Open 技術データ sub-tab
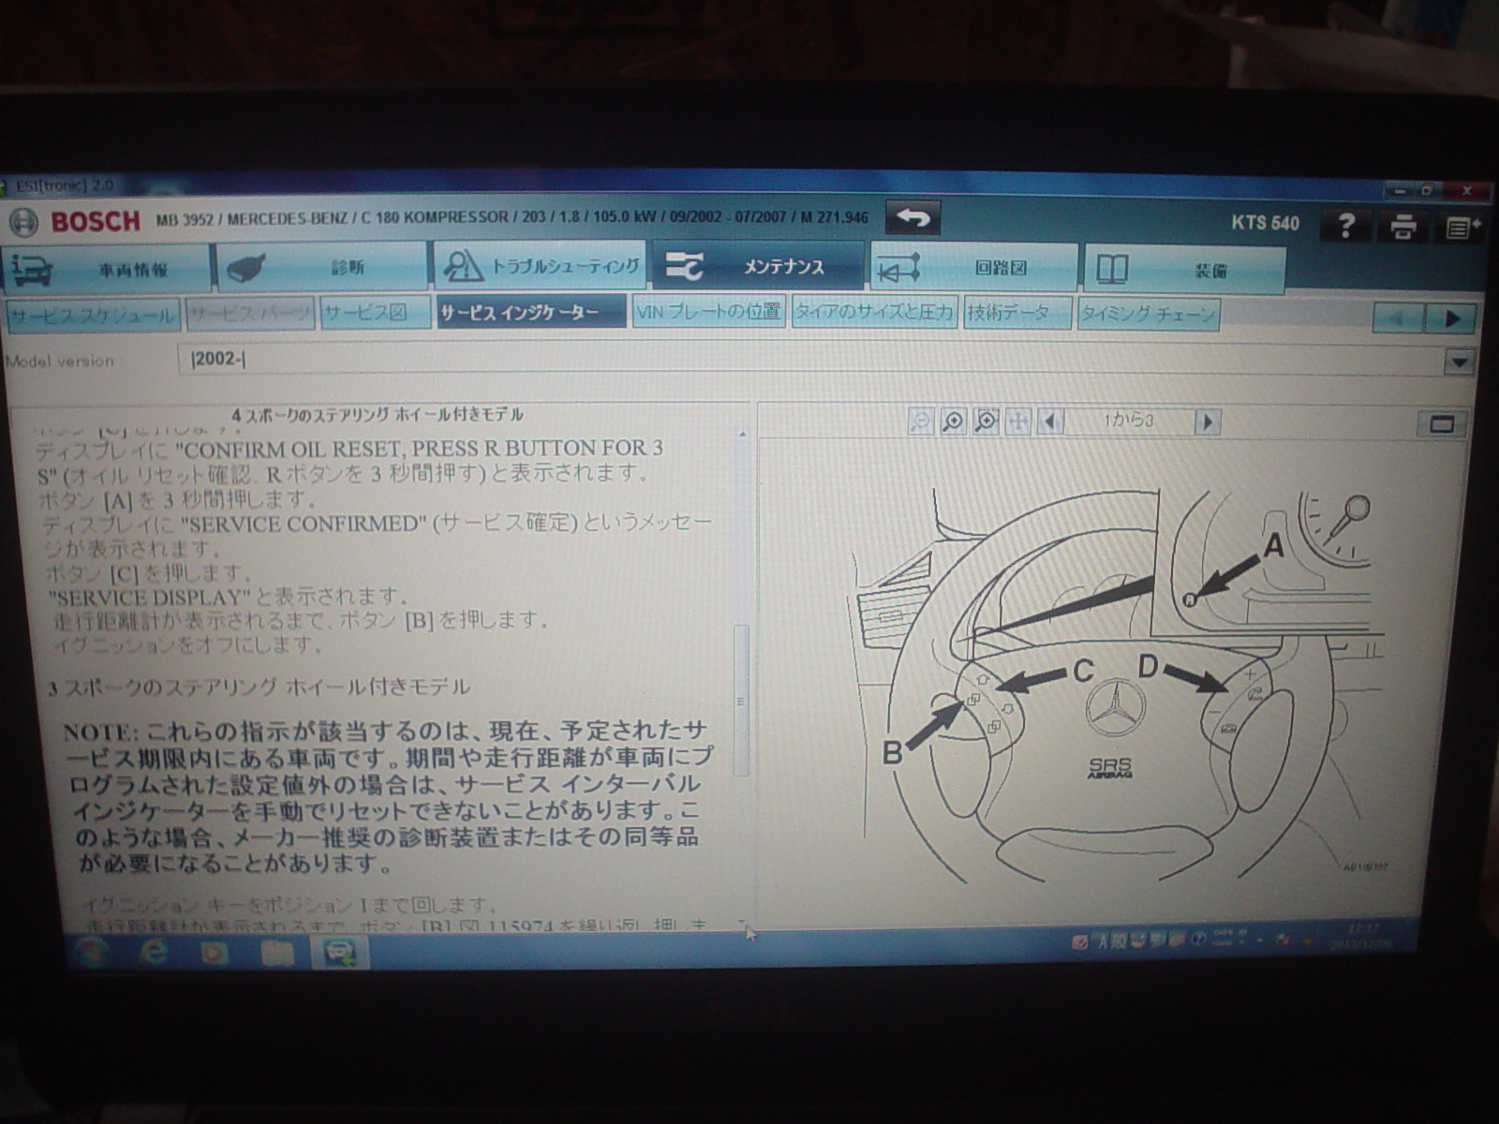 click(1017, 313)
